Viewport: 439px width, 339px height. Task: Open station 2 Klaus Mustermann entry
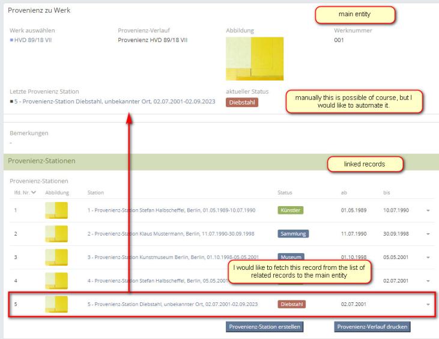171,234
